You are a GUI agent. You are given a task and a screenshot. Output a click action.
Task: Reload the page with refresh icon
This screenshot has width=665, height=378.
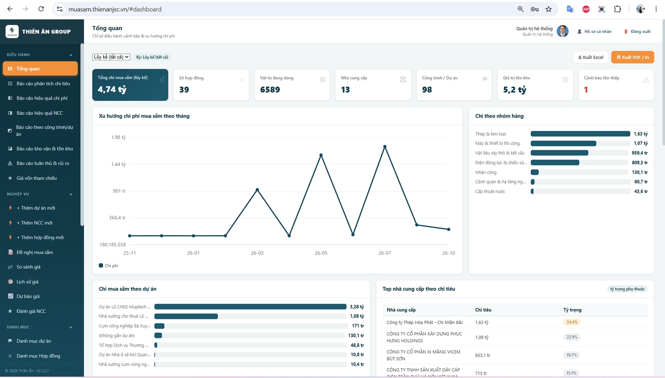(41, 9)
